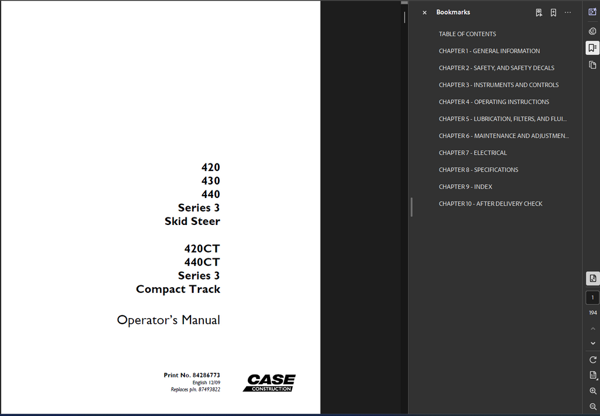Select CHAPTER 9 - INDEX bookmark
This screenshot has height=416, width=600.
coord(465,187)
